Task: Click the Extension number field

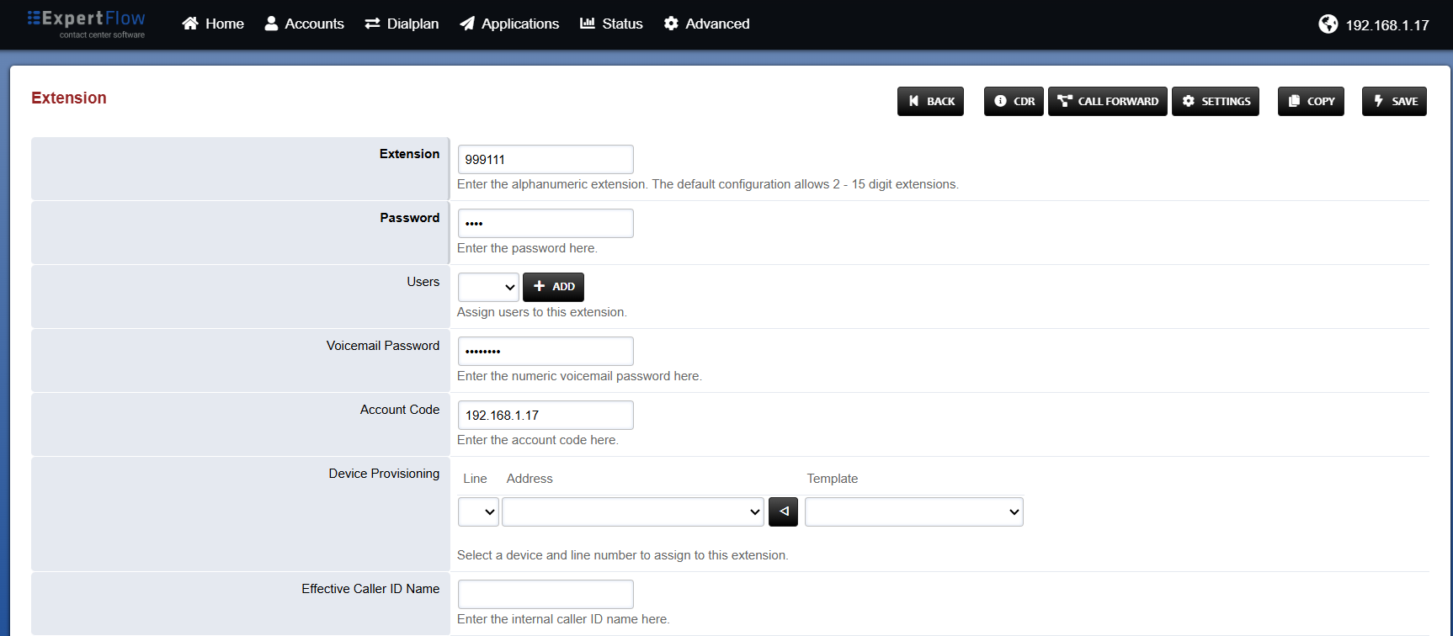Action: pyautogui.click(x=546, y=159)
